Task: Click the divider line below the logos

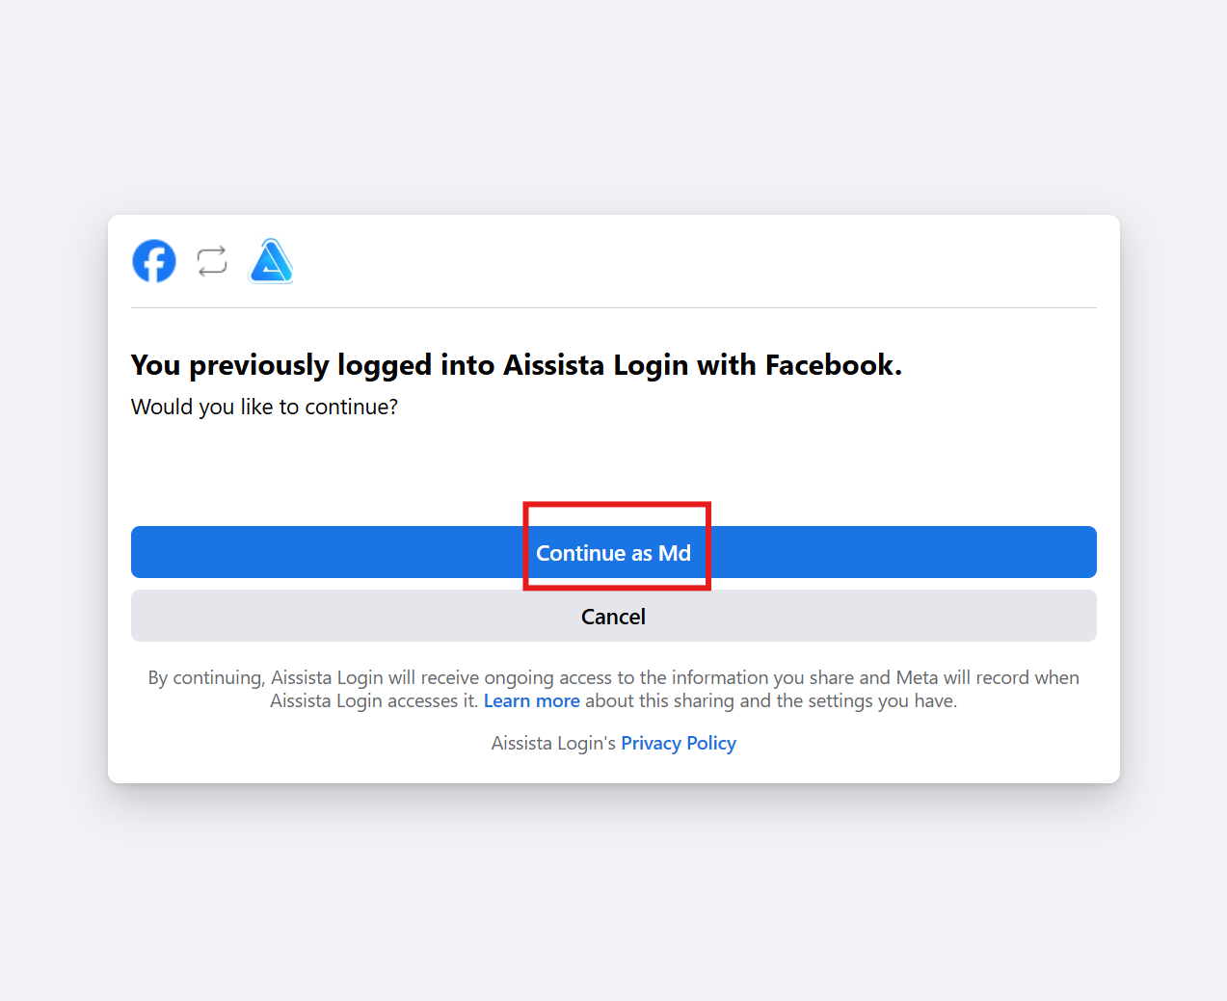Action: tap(613, 308)
